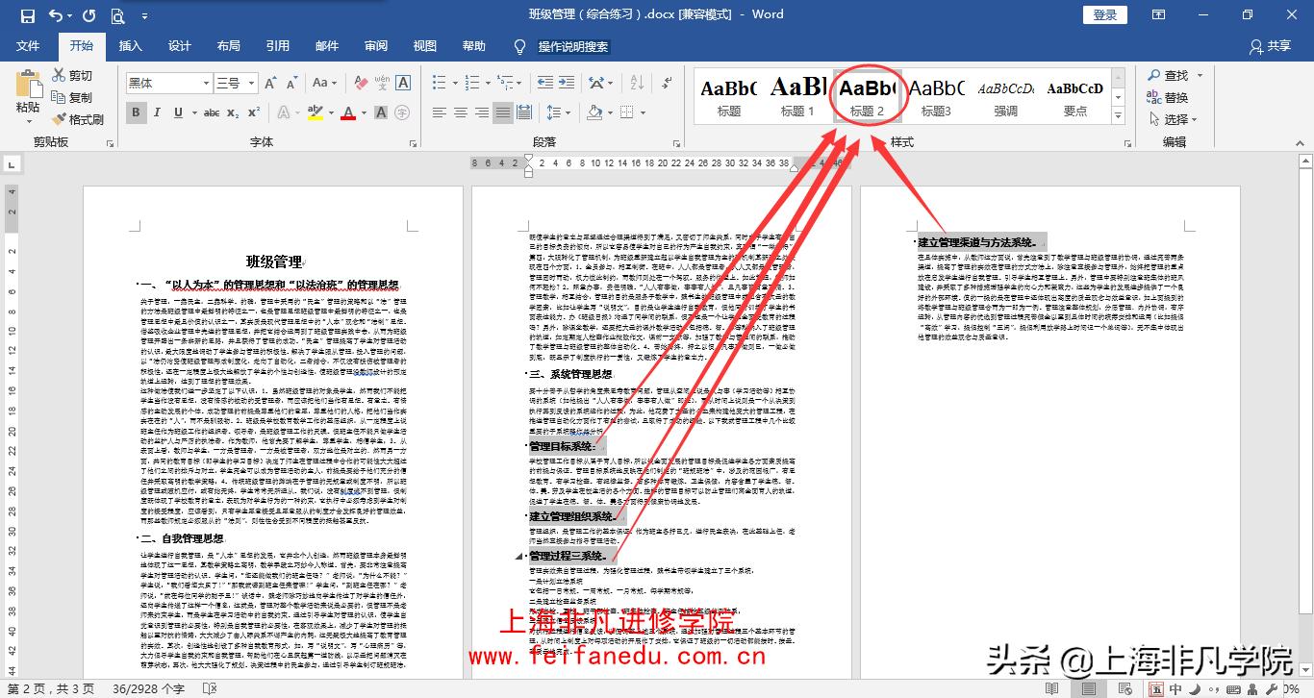Image resolution: width=1314 pixels, height=698 pixels.
Task: Open the line spacing dropdown
Action: tap(559, 112)
